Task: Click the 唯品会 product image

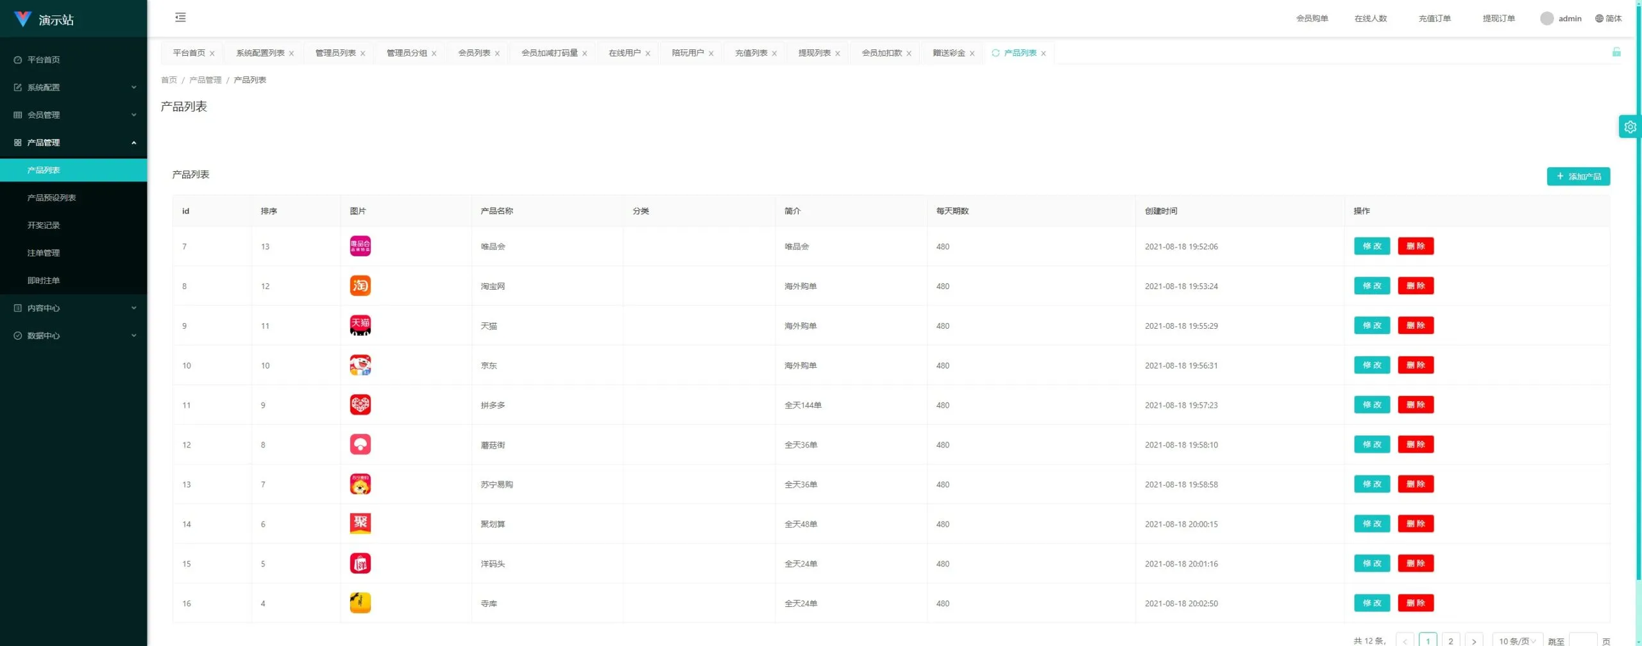Action: point(360,246)
